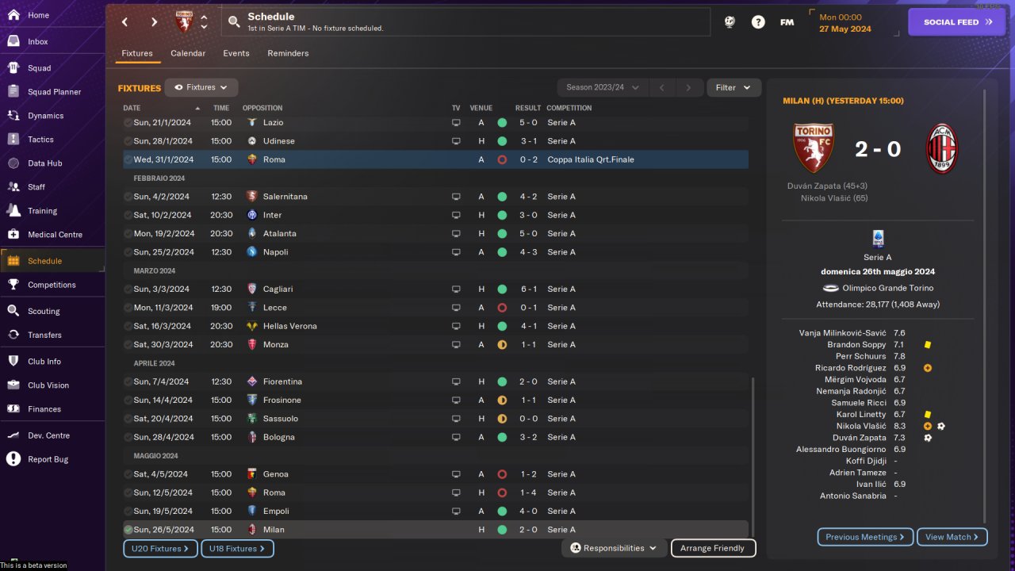Switch to the Fixtures tab
1015x571 pixels.
pos(137,53)
